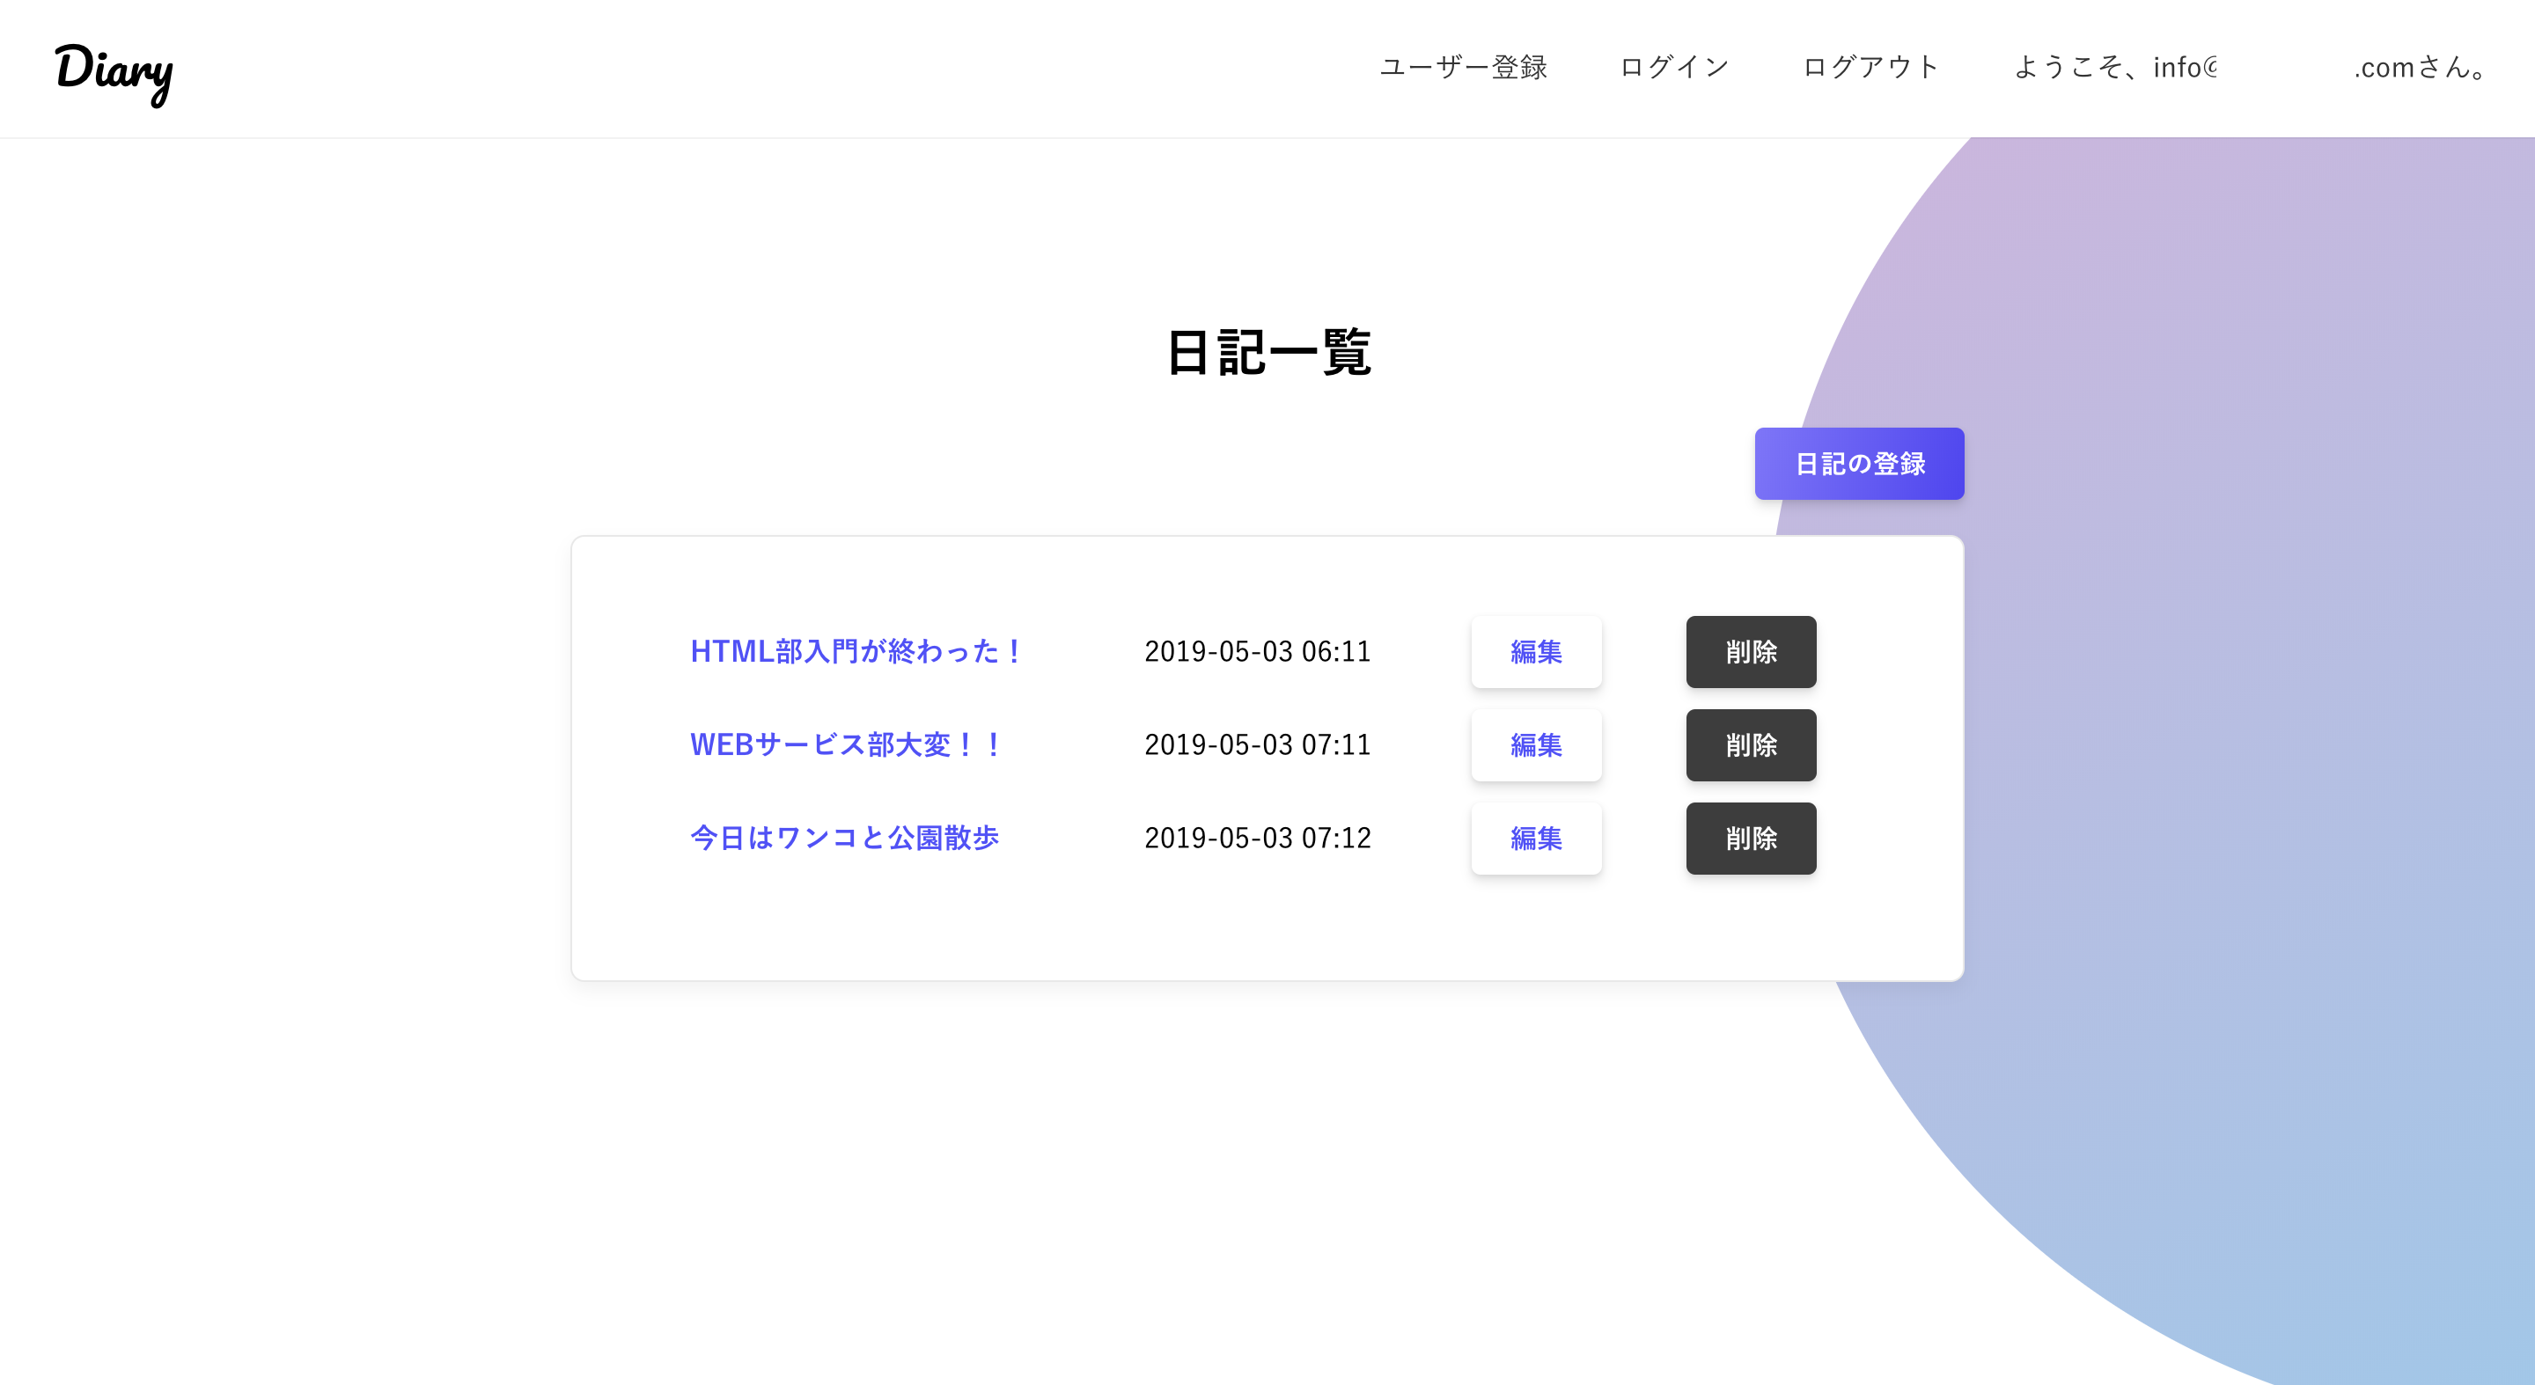Screen dimensions: 2535x1385
Task: Click the date 2019-05-03 07:12
Action: (x=1257, y=838)
